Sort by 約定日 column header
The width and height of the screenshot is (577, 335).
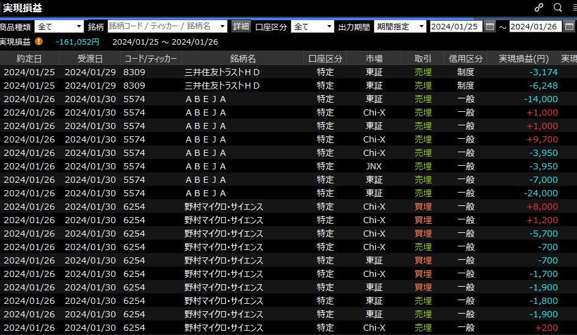pyautogui.click(x=29, y=59)
